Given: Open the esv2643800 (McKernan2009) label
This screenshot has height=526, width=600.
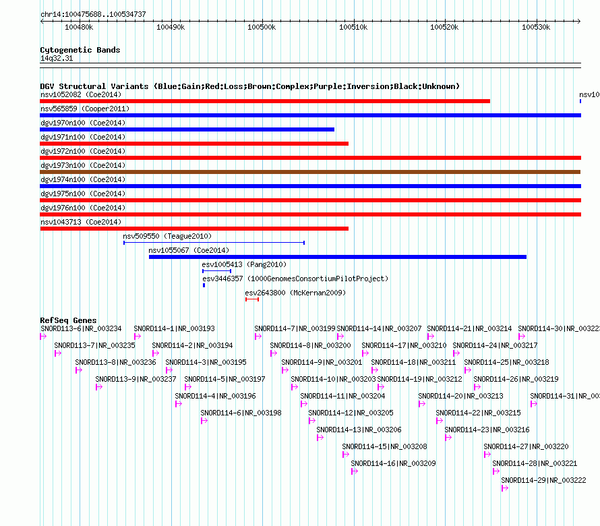Looking at the screenshot, I should (295, 293).
